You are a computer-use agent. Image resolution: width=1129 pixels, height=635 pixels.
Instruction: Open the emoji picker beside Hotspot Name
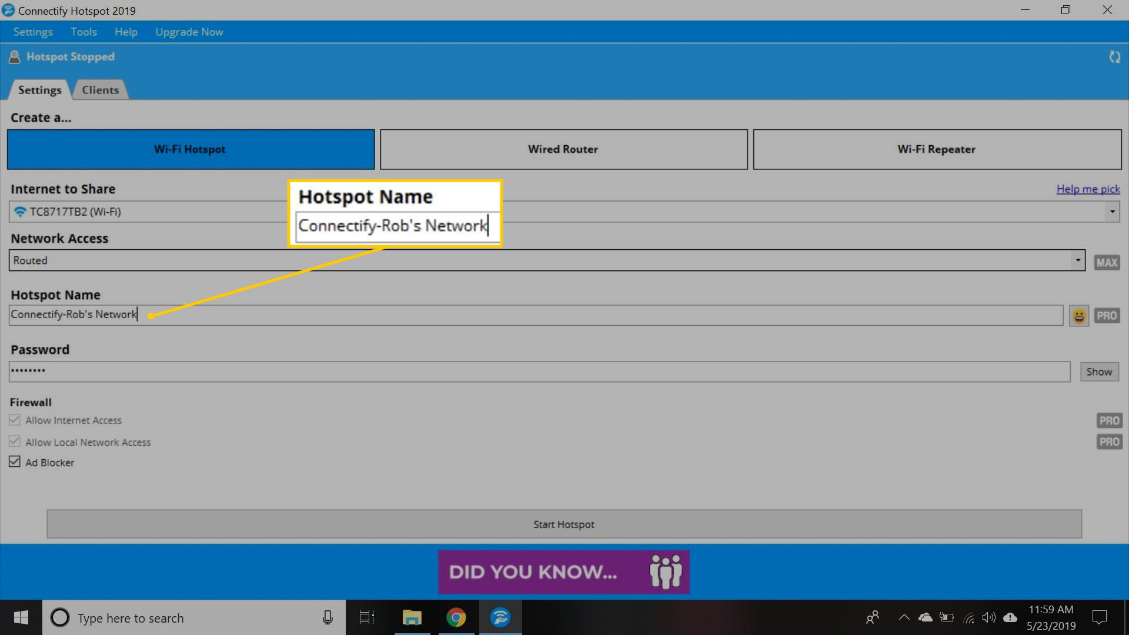tap(1078, 316)
